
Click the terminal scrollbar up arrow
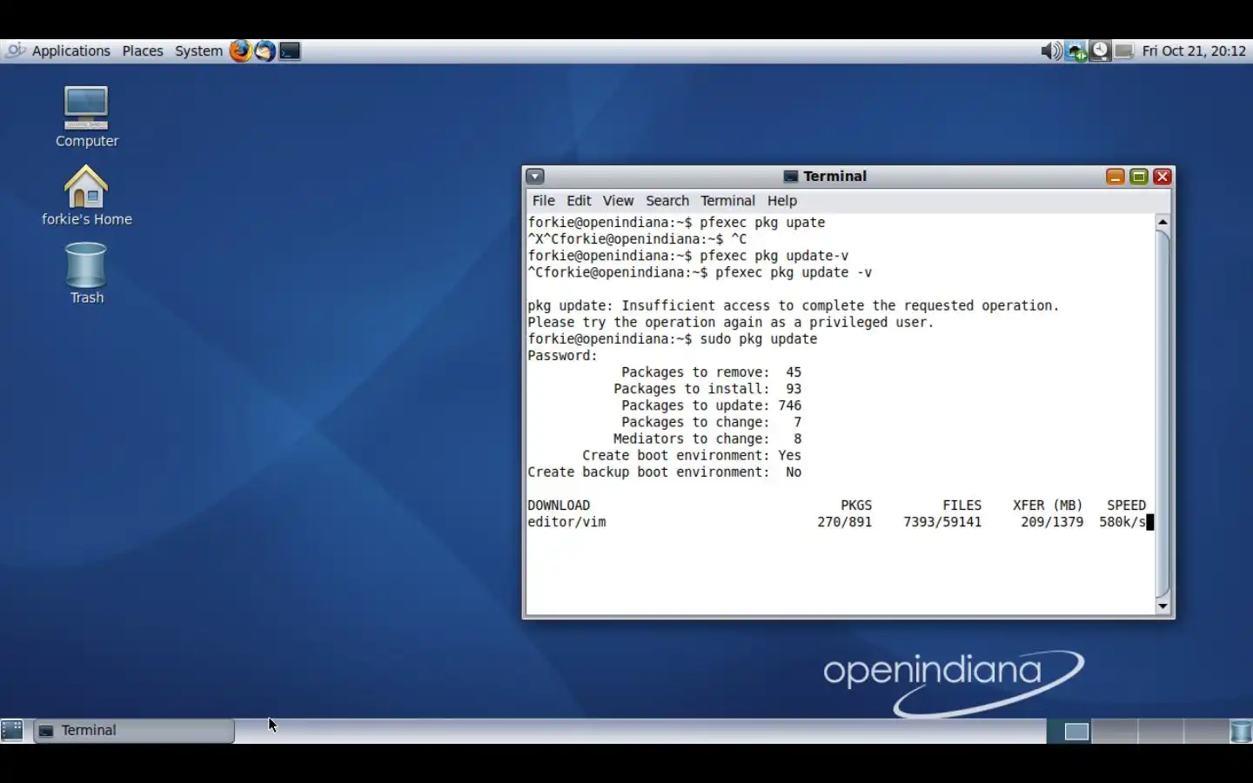[x=1163, y=223]
